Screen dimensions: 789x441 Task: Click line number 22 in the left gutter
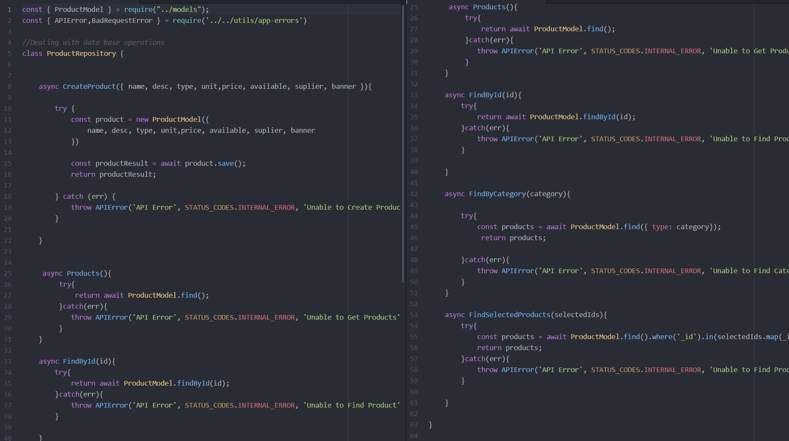click(8, 240)
